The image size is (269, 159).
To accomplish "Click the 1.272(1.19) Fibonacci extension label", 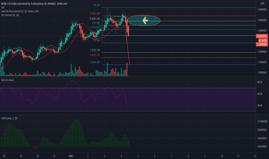I will pos(95,50).
